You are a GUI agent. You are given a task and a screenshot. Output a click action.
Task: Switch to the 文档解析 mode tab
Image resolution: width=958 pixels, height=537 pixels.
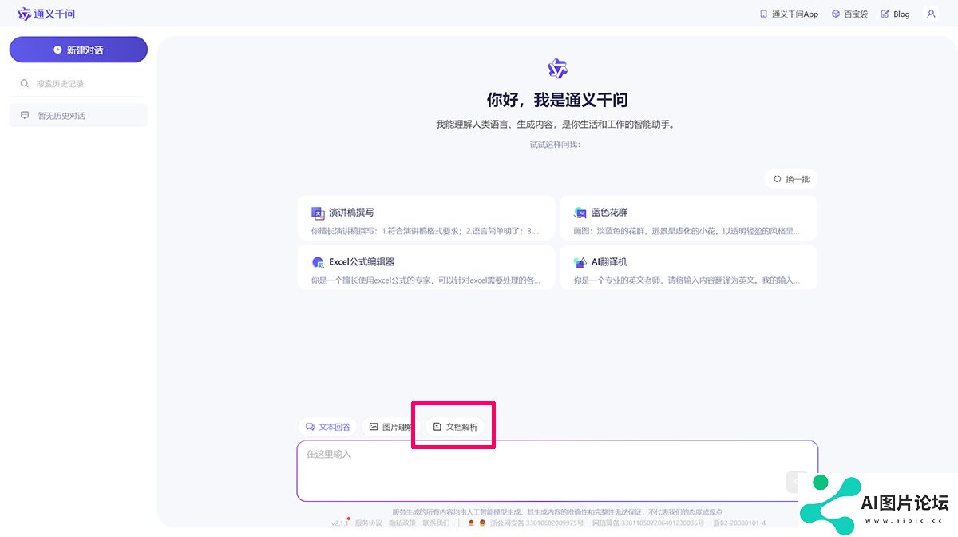(x=454, y=427)
